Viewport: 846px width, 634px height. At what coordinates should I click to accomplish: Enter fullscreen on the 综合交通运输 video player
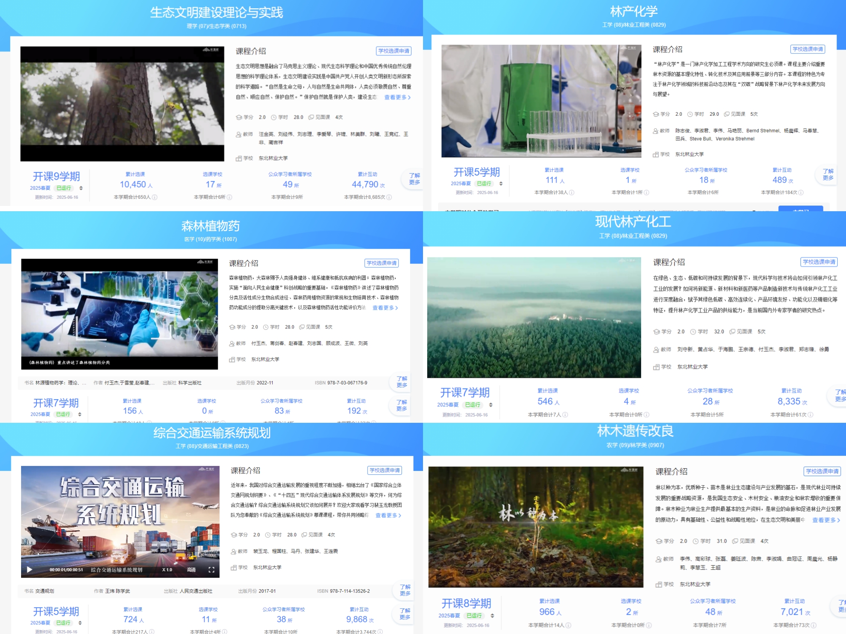(211, 570)
